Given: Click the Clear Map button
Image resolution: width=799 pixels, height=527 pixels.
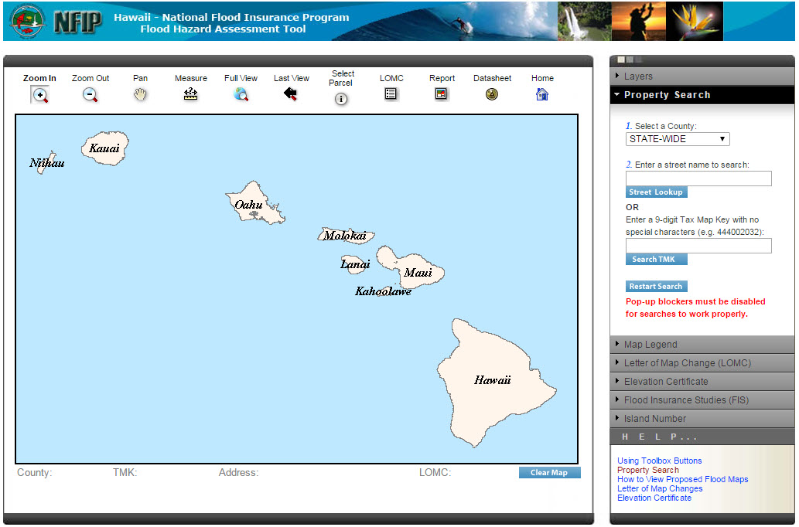Looking at the screenshot, I should (x=549, y=473).
